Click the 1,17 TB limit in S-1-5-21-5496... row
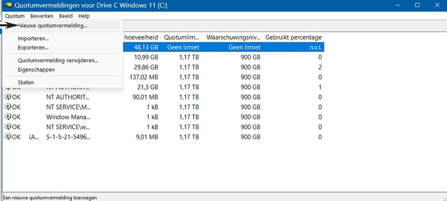Image resolution: width=447 pixels, height=201 pixels. click(x=189, y=137)
